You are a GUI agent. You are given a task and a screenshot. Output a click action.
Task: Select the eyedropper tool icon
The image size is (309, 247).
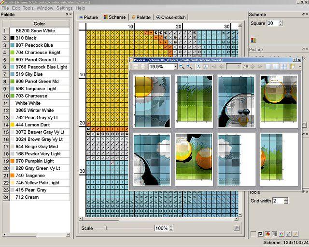(x=289, y=234)
